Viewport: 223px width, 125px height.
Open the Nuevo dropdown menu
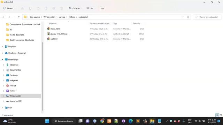click(x=9, y=8)
